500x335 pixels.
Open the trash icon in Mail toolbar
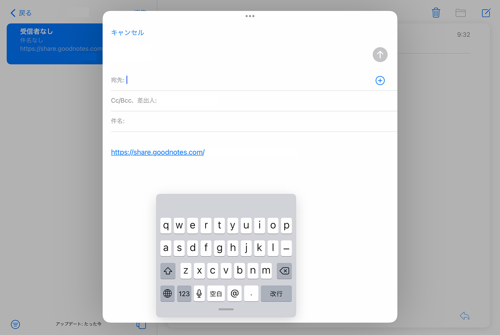click(x=436, y=13)
